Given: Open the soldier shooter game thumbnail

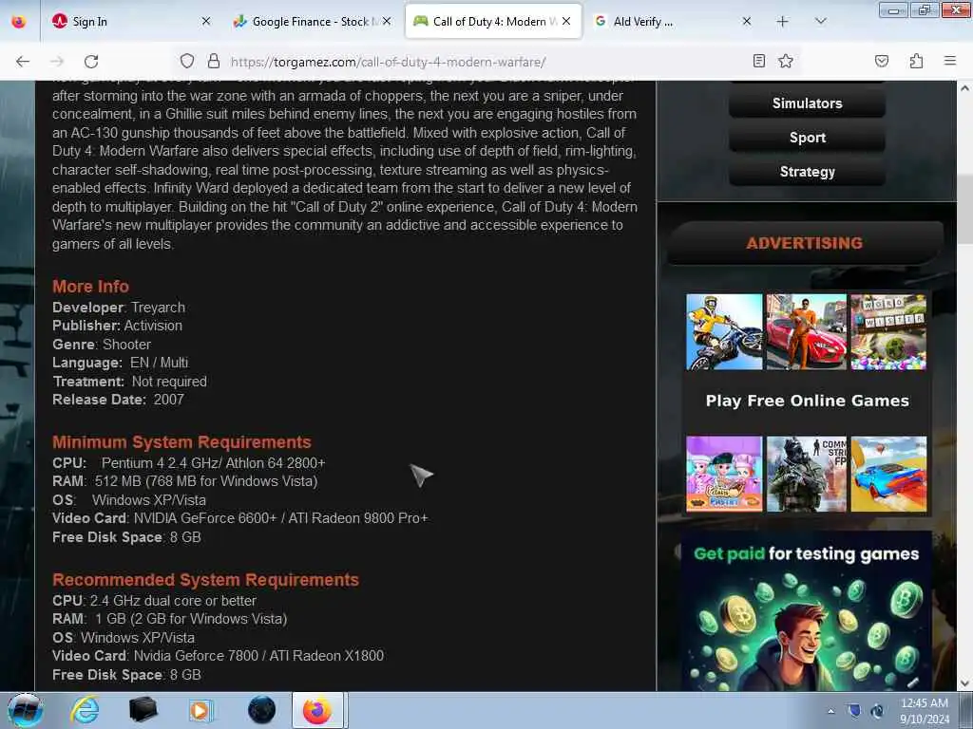Looking at the screenshot, I should 806,474.
